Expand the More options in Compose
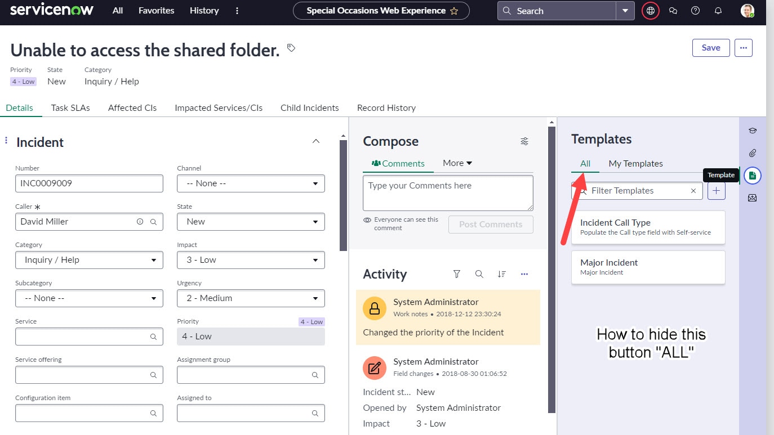The height and width of the screenshot is (435, 774). click(457, 163)
